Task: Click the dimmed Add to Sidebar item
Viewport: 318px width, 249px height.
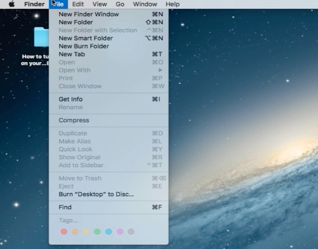Action: click(x=108, y=165)
